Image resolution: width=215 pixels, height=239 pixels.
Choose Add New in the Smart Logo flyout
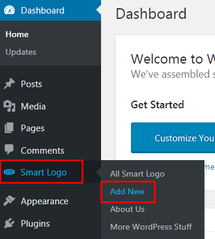(x=127, y=191)
